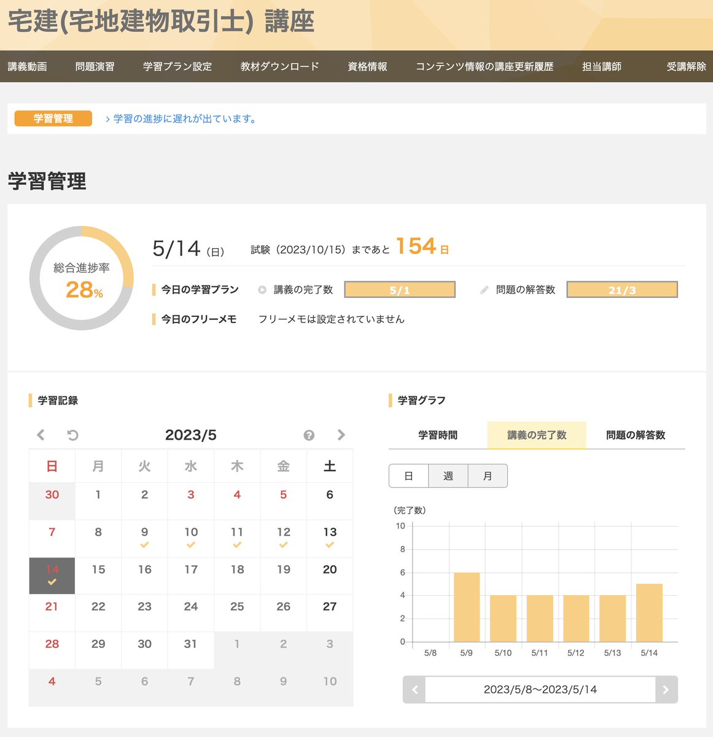Screen dimensions: 713x737
Task: Click the 154 days remaining count
Action: [x=416, y=246]
